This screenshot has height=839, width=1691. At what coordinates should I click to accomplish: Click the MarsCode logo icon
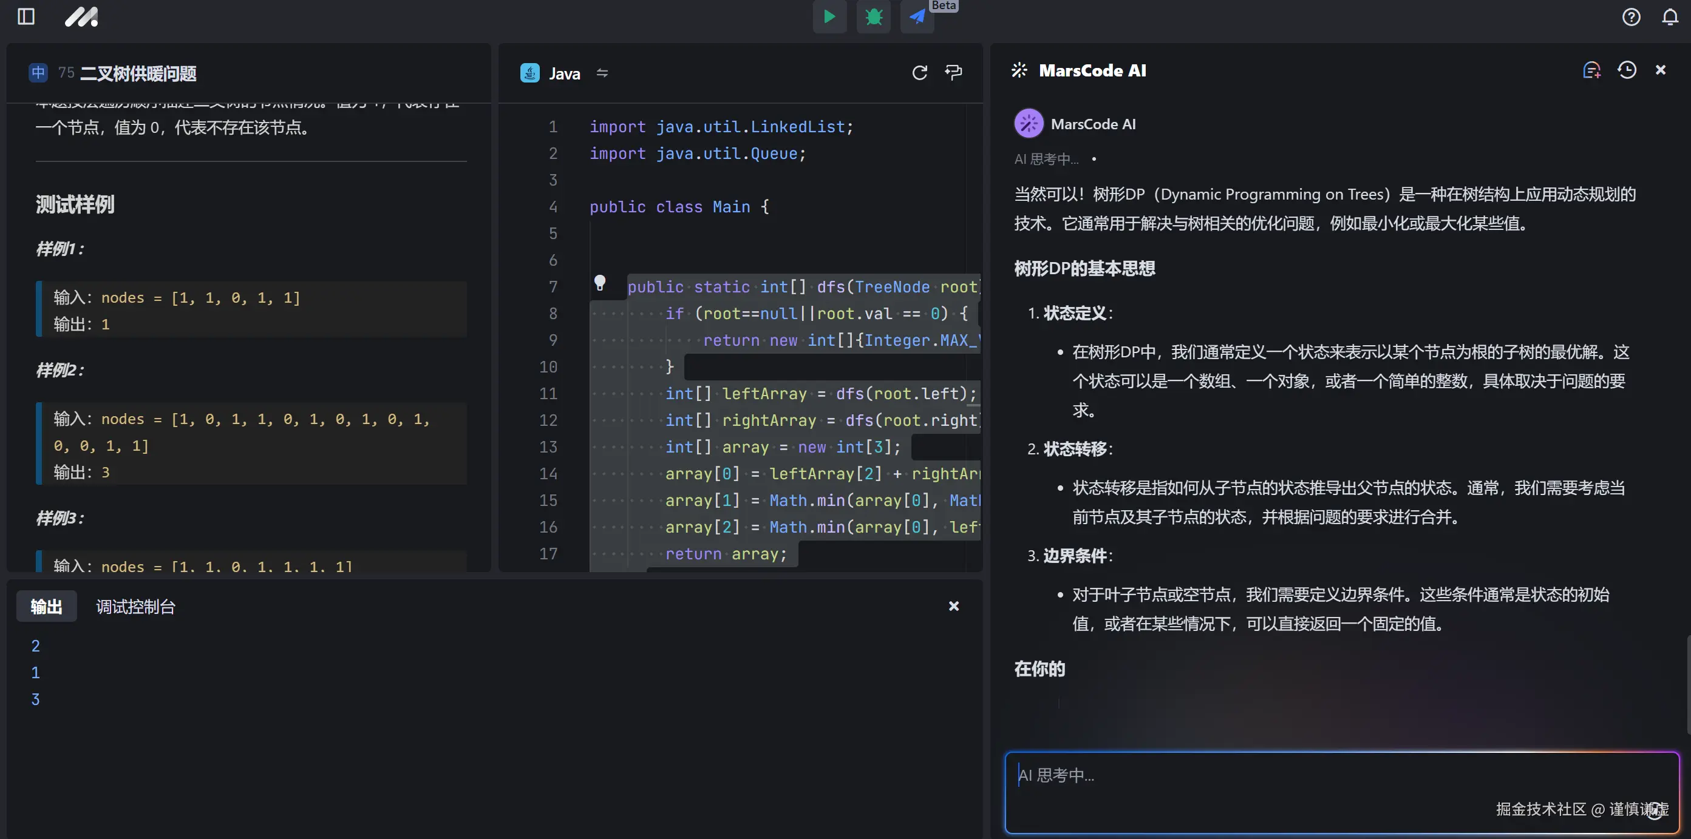pos(81,16)
